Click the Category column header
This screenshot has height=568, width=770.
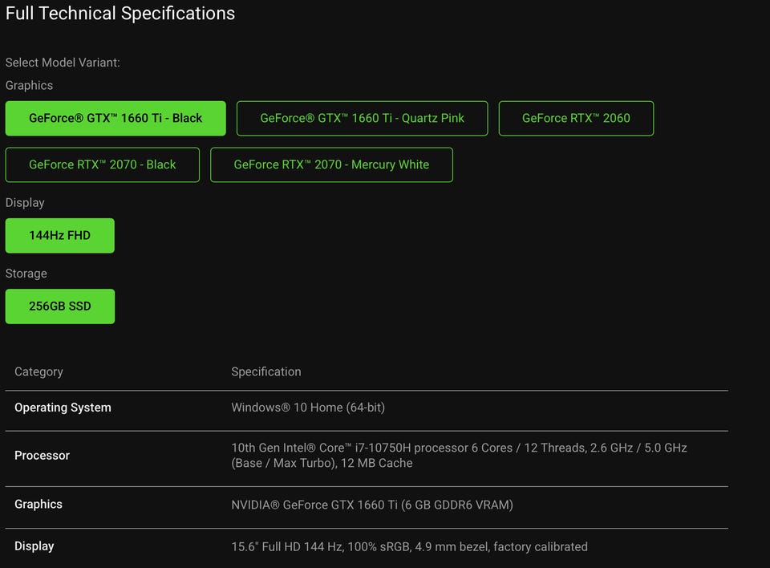[x=38, y=371]
